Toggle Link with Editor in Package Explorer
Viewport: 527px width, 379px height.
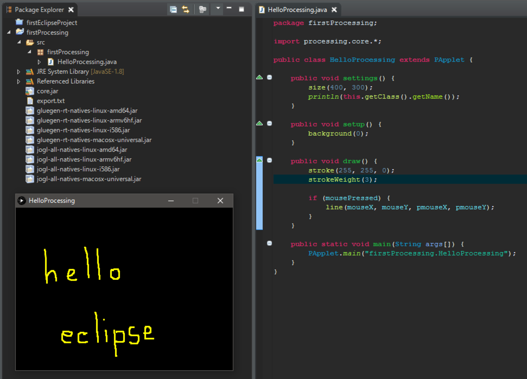point(186,9)
